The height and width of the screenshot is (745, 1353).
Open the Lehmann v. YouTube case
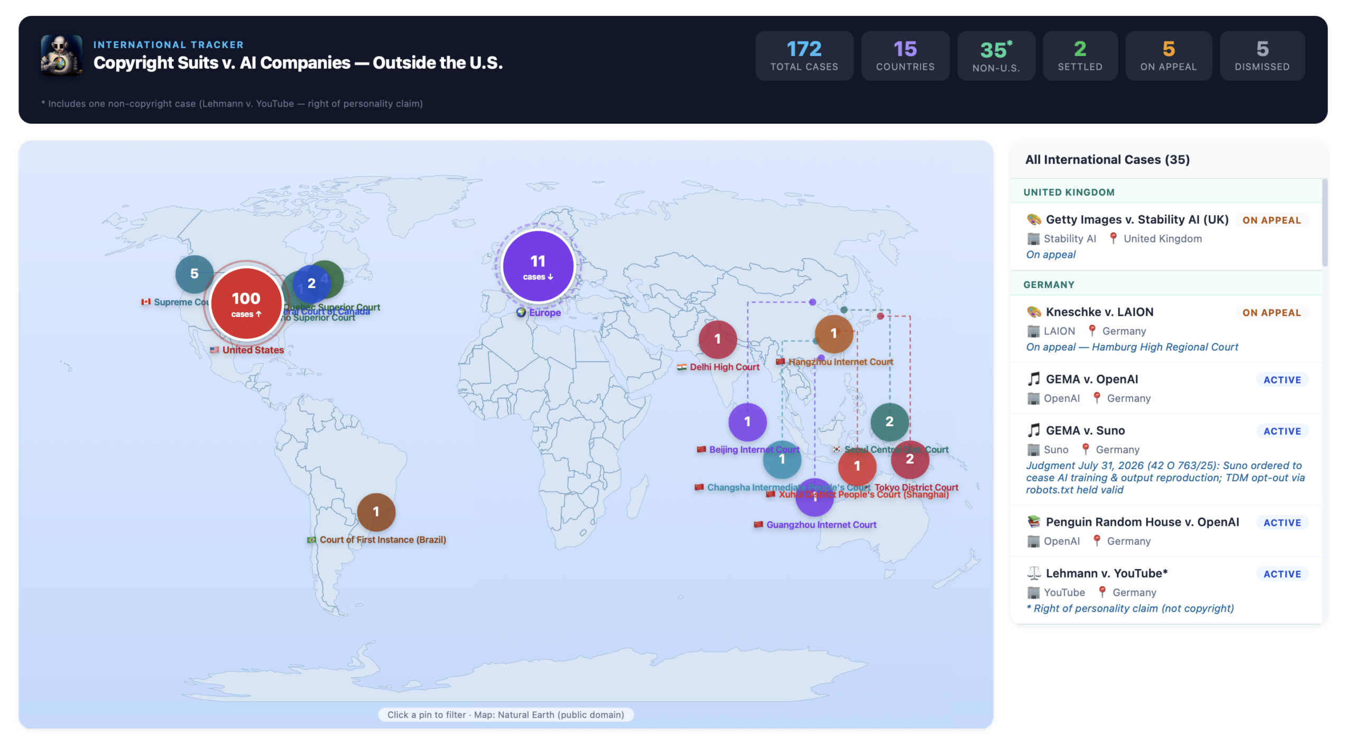(1165, 590)
